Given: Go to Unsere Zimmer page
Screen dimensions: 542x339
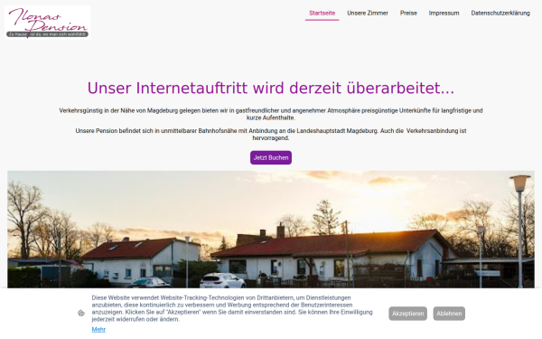Looking at the screenshot, I should [368, 14].
